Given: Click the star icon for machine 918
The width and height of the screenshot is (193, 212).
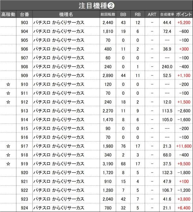Looking at the screenshot, I should (x=8, y=155).
